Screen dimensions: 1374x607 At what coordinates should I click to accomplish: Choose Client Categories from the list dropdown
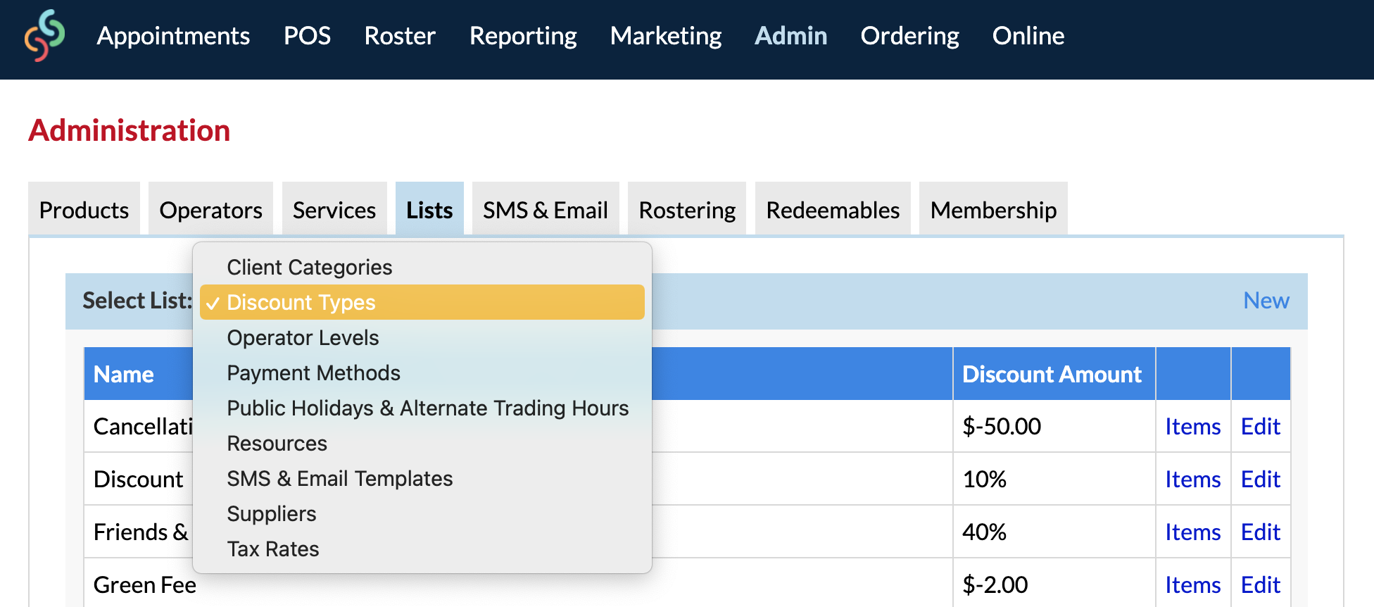(x=422, y=267)
